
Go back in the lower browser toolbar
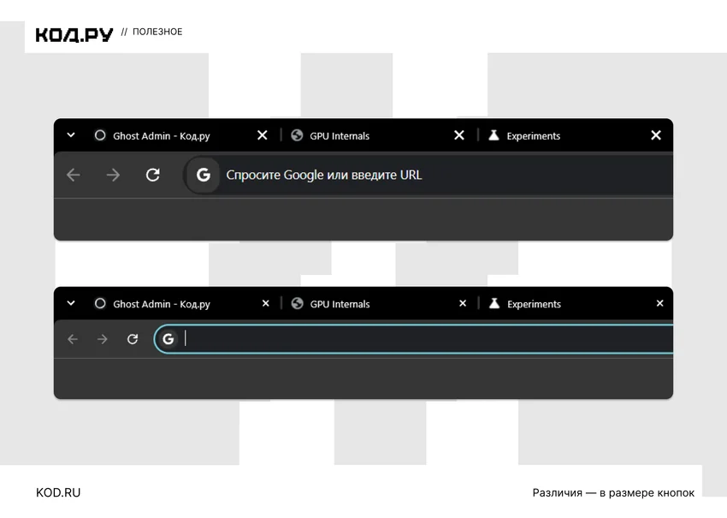pos(73,339)
